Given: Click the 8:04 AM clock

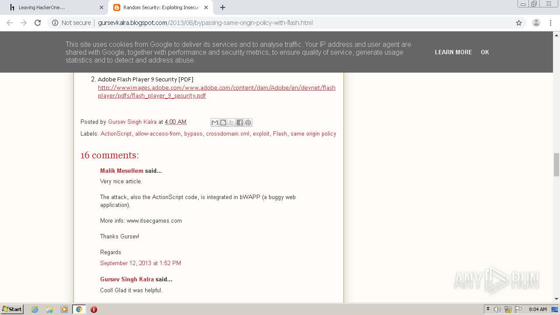Looking at the screenshot, I should [x=538, y=309].
